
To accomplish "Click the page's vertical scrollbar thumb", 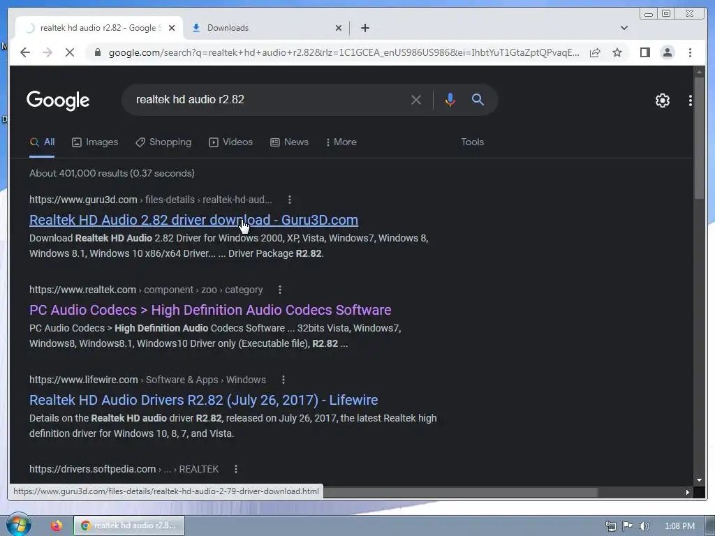I will tap(699, 138).
